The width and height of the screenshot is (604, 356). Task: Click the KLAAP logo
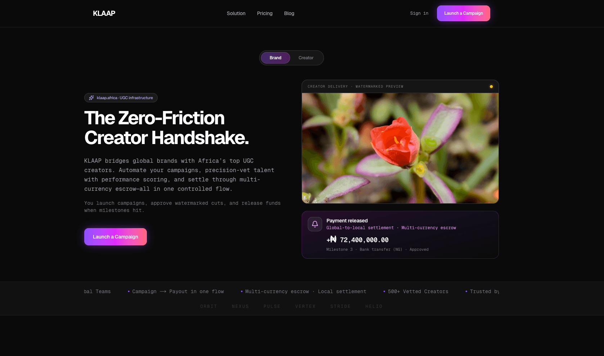104,13
